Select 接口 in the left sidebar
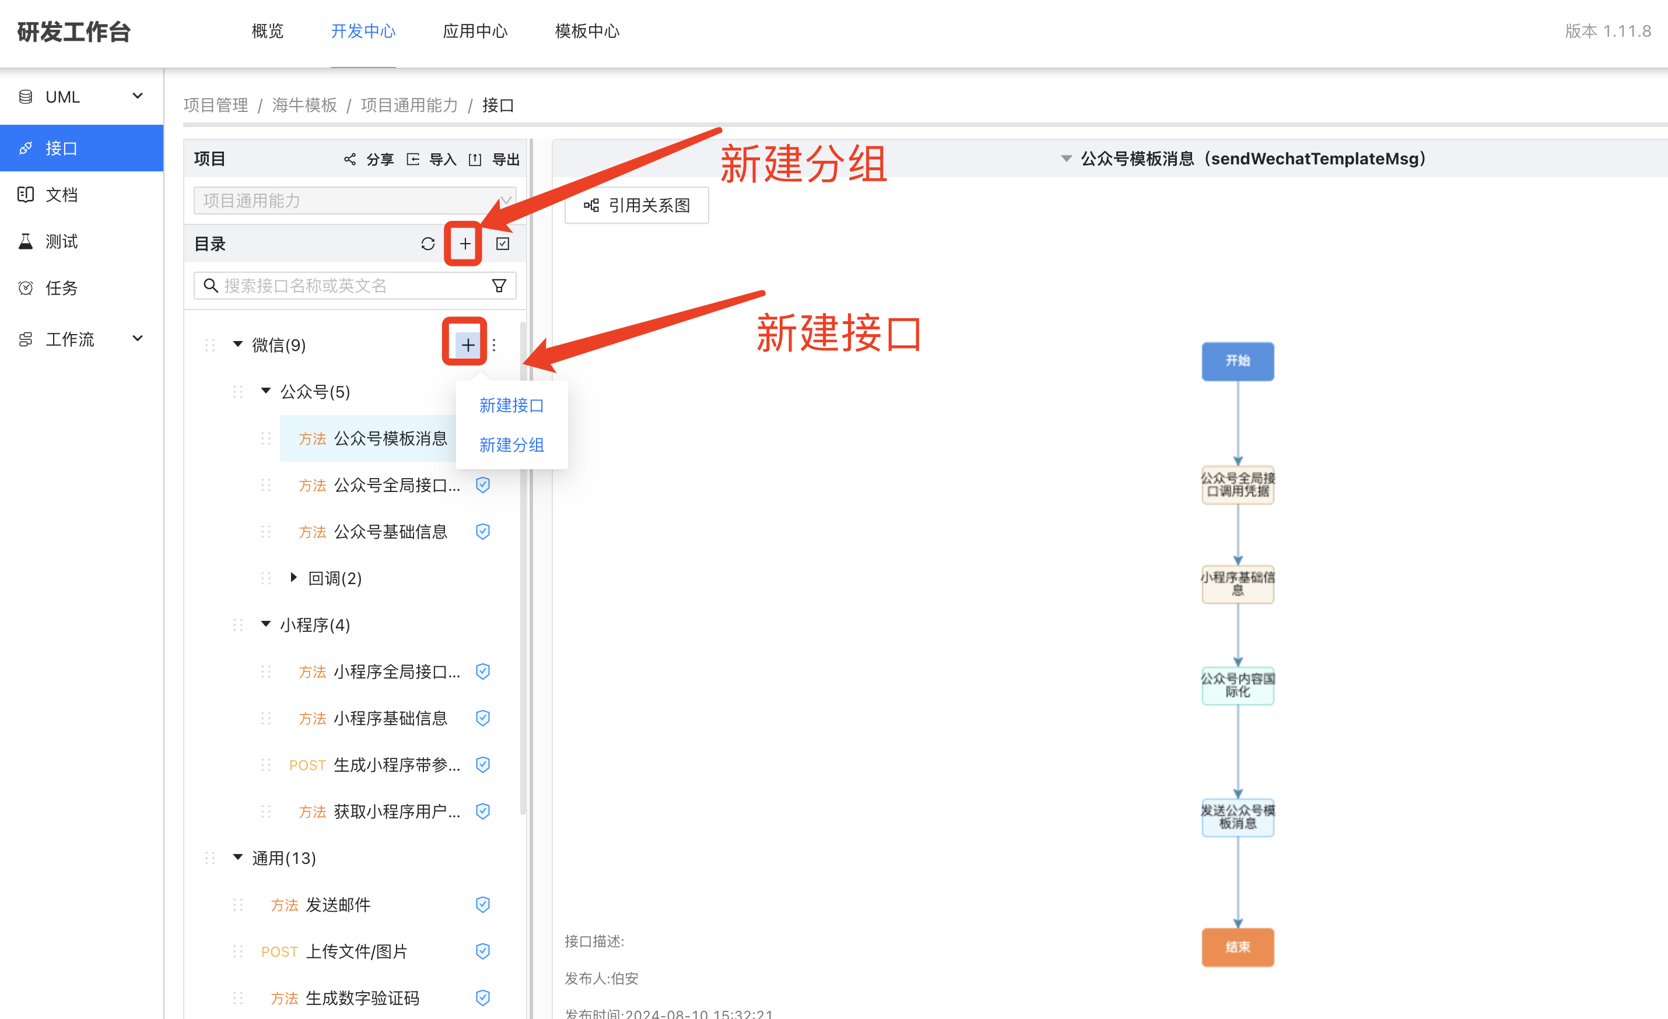The image size is (1668, 1019). click(x=81, y=148)
